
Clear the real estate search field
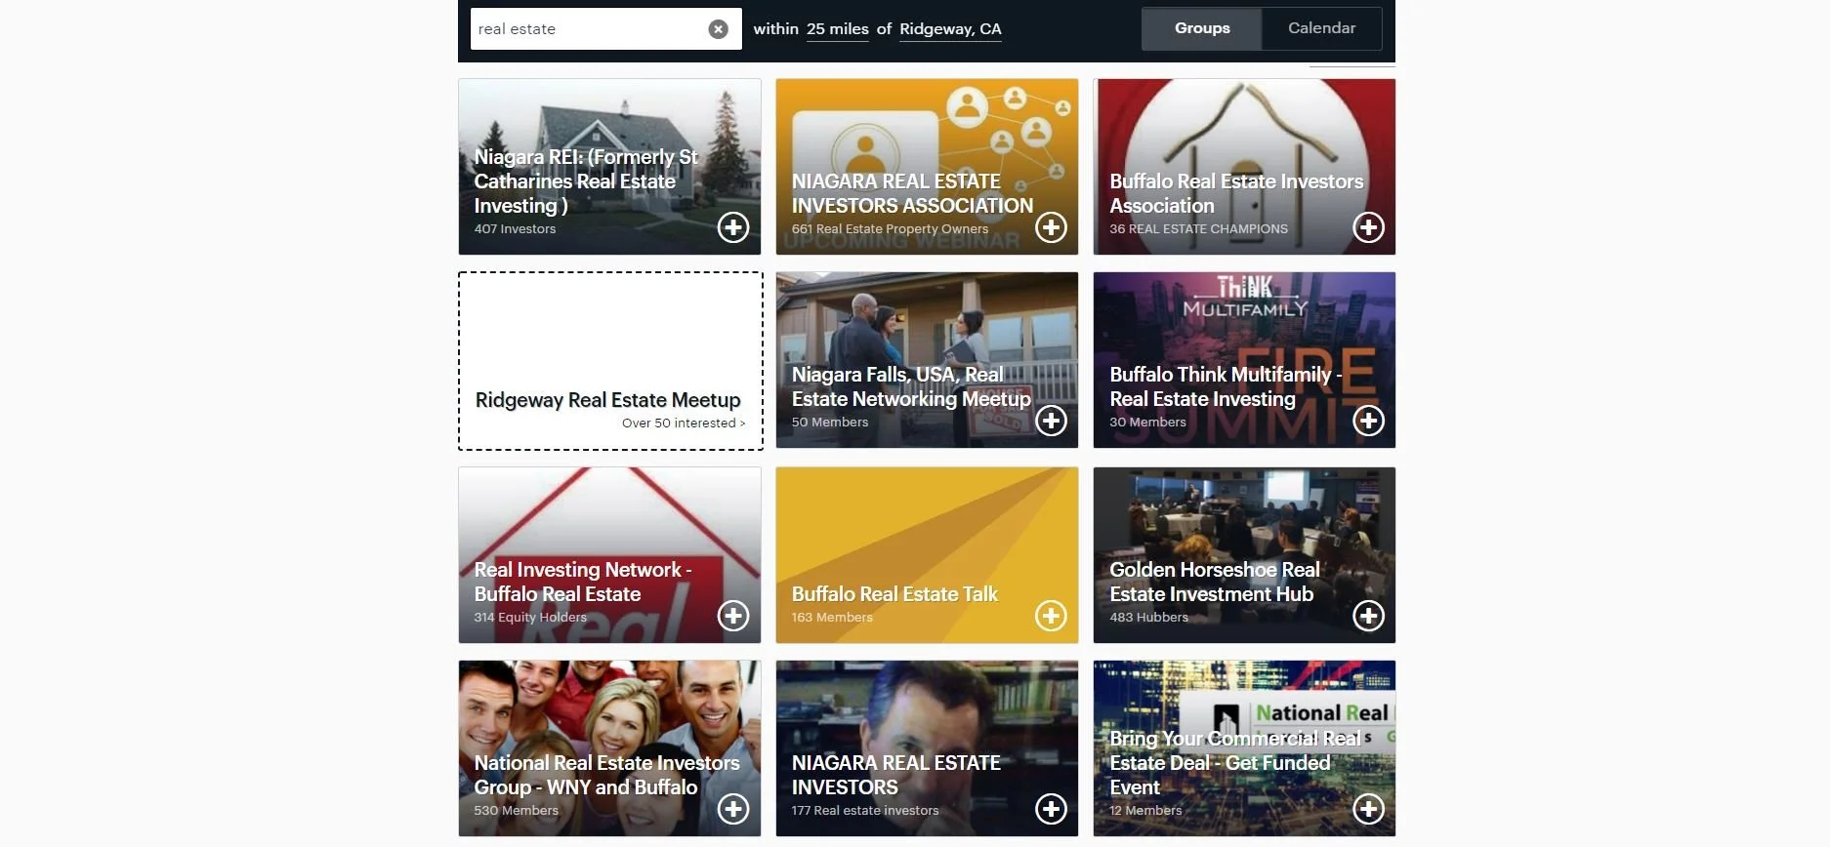(718, 29)
